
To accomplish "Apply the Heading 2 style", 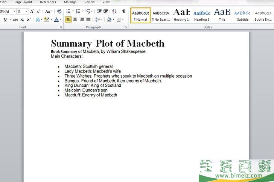I will [202, 15].
